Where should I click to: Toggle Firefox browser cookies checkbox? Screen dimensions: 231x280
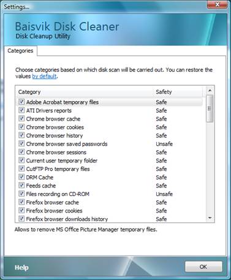coord(21,210)
